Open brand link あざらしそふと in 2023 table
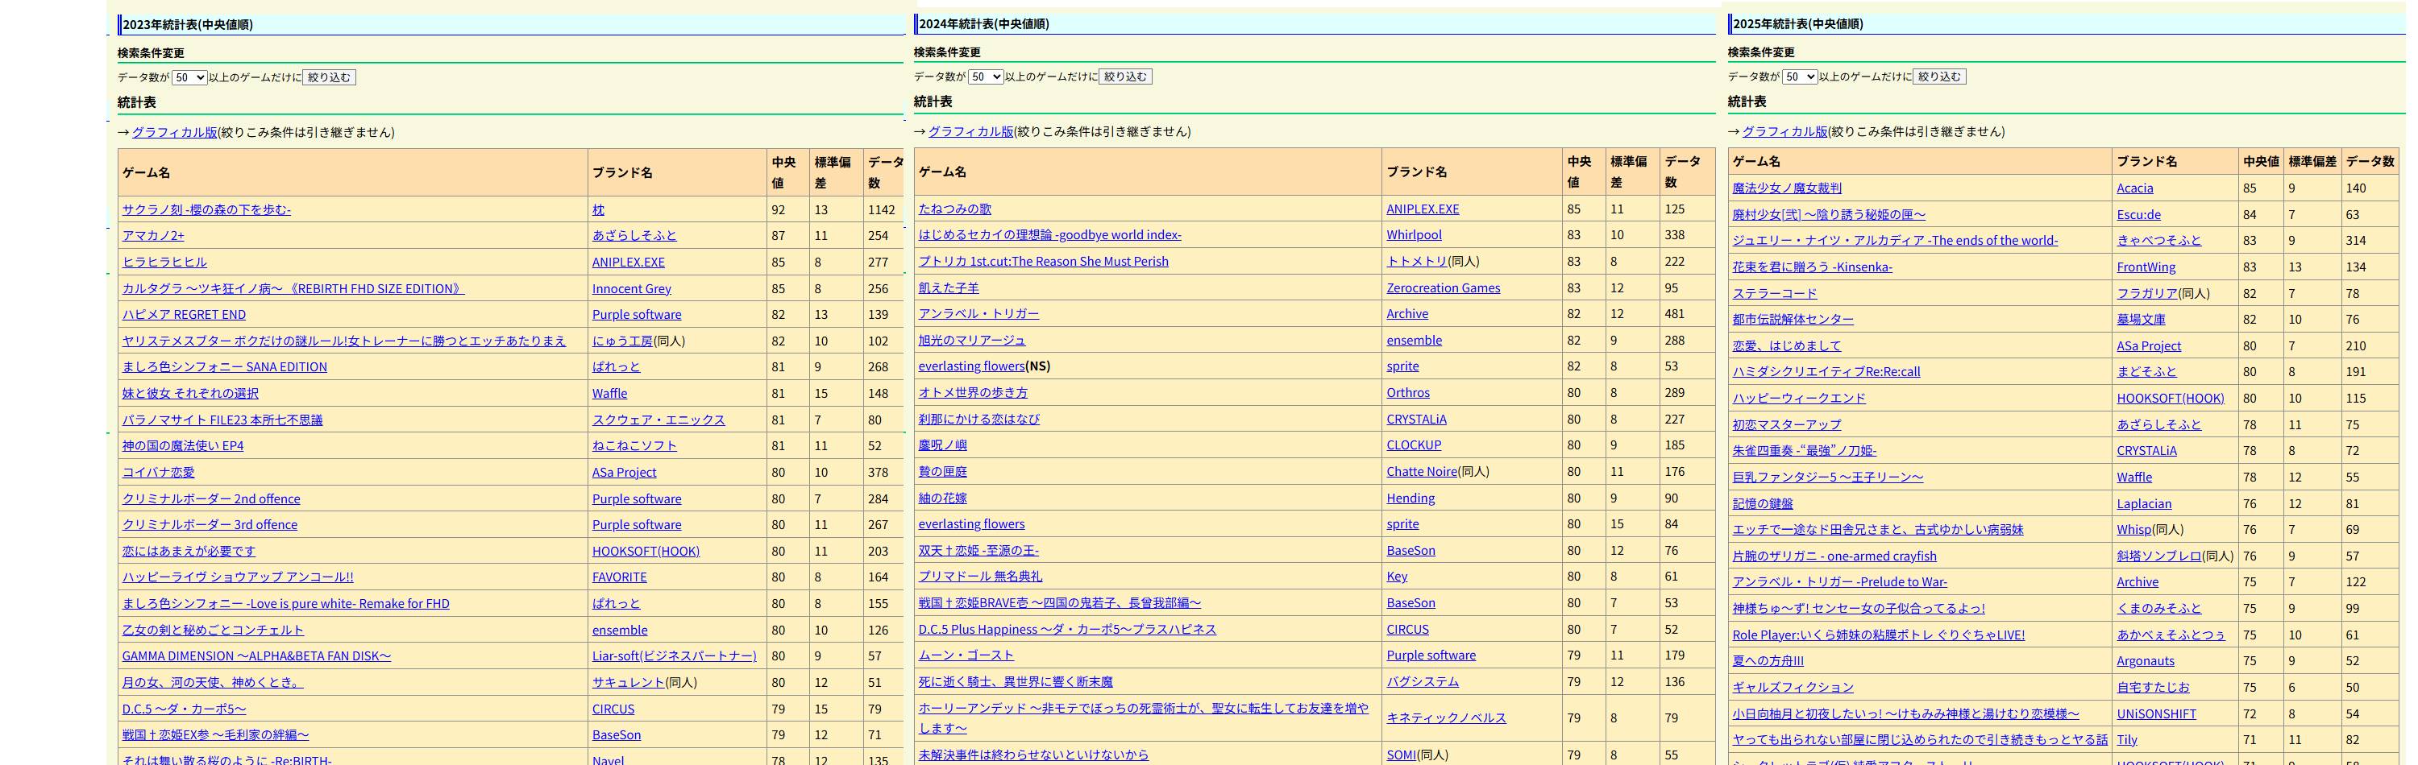Image resolution: width=2418 pixels, height=765 pixels. tap(634, 235)
